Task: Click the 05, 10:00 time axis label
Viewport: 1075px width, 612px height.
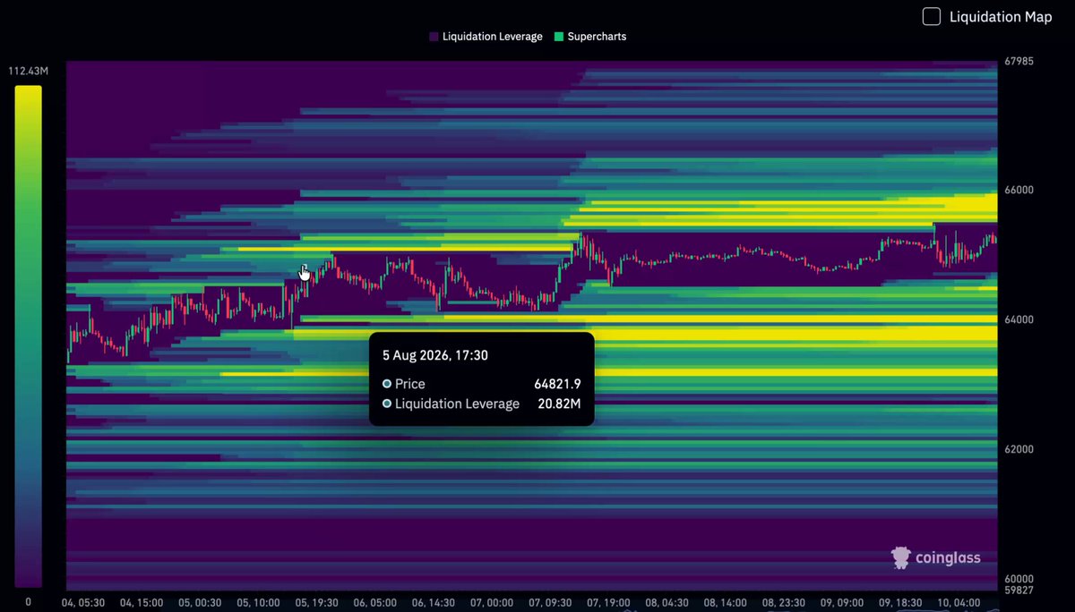Action: tap(261, 603)
